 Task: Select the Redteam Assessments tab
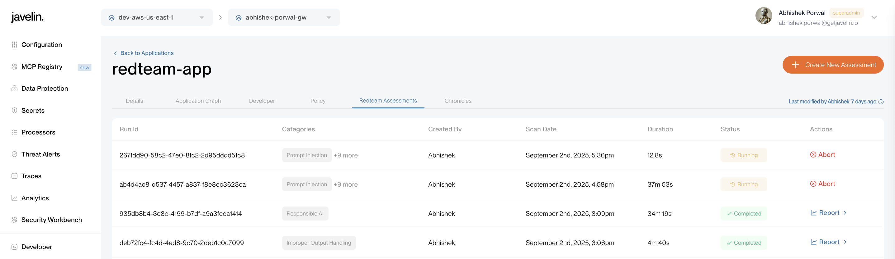pos(388,100)
